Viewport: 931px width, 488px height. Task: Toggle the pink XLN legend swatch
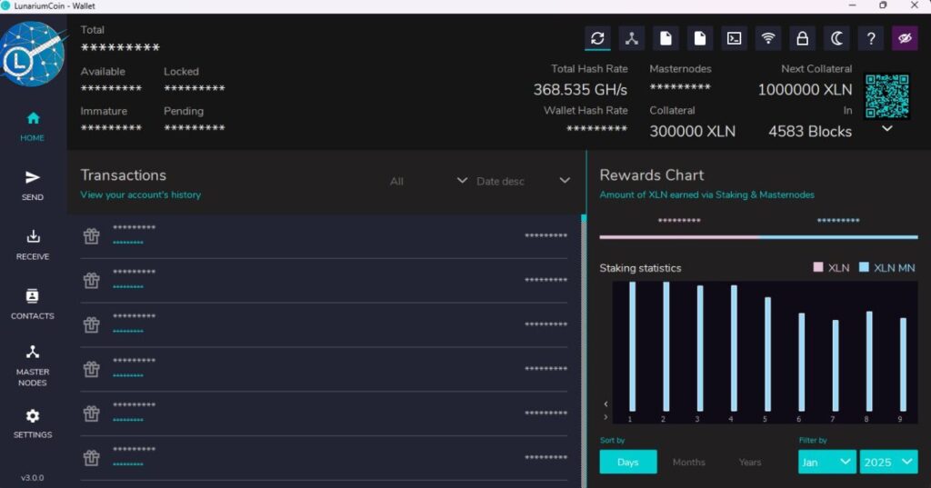click(818, 267)
